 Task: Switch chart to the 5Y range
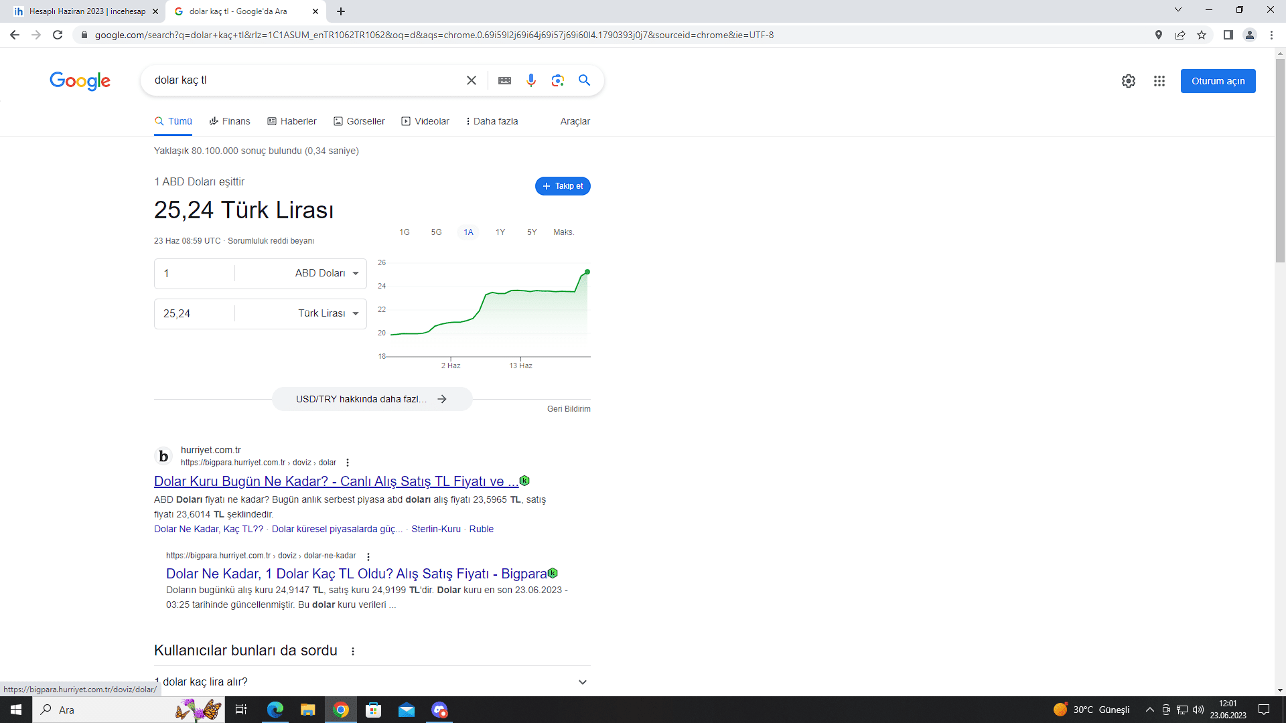point(532,232)
